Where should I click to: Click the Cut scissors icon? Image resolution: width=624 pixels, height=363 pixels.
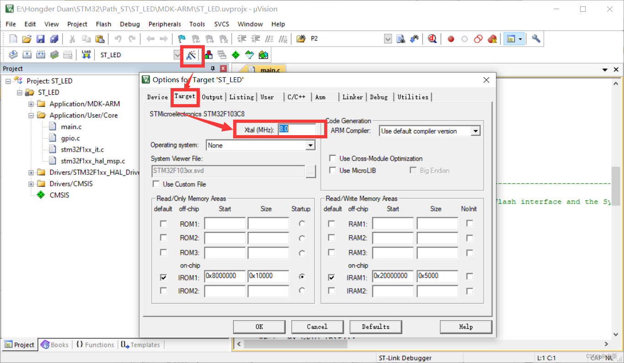72,39
